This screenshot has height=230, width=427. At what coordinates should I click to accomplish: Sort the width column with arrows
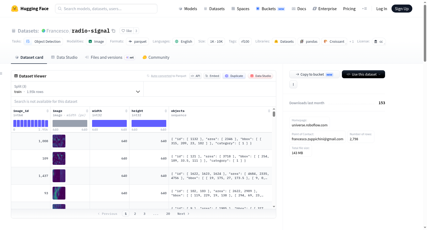(x=126, y=111)
